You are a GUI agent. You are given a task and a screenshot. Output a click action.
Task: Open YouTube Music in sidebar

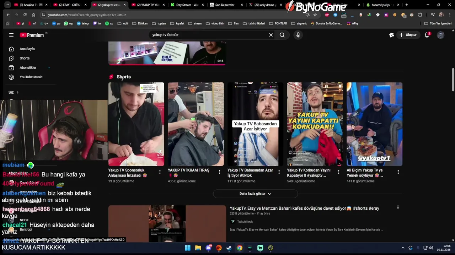click(31, 77)
